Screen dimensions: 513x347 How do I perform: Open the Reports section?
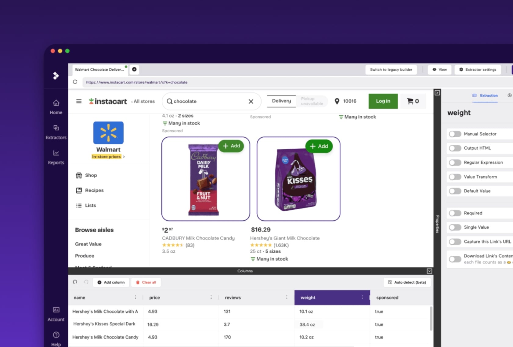(56, 157)
